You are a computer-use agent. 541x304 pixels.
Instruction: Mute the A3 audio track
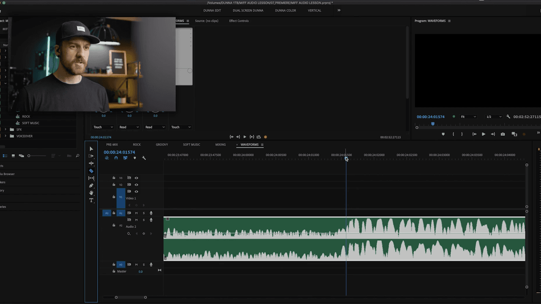(x=136, y=264)
